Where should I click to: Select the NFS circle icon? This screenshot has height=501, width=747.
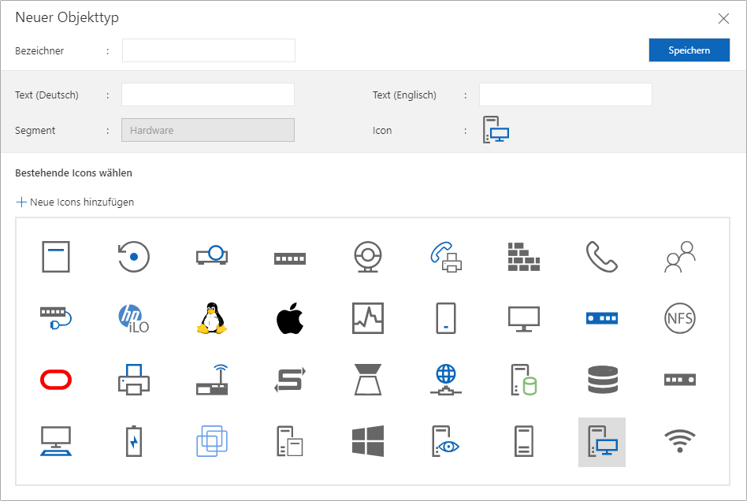[679, 317]
